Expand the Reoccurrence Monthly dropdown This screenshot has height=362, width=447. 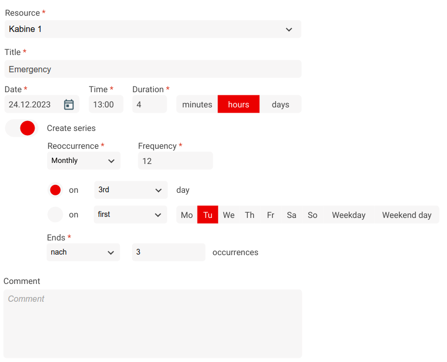(83, 161)
